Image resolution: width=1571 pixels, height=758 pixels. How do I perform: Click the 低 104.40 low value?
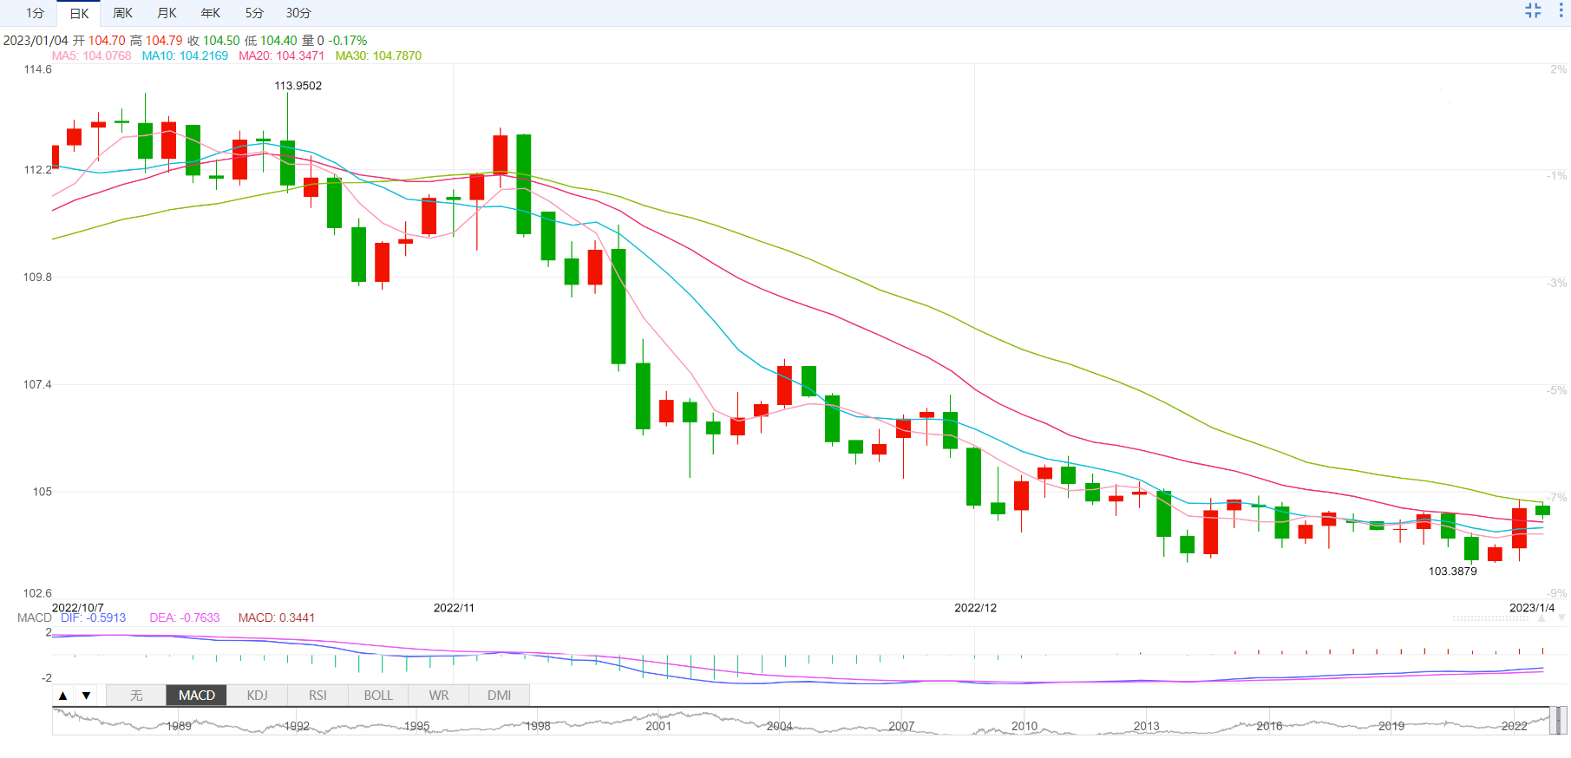(x=271, y=41)
